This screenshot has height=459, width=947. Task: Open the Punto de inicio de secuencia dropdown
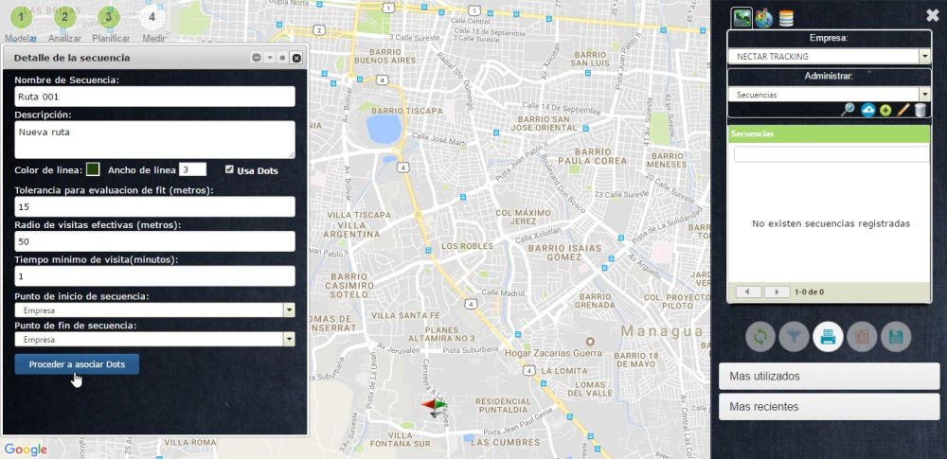pyautogui.click(x=155, y=310)
